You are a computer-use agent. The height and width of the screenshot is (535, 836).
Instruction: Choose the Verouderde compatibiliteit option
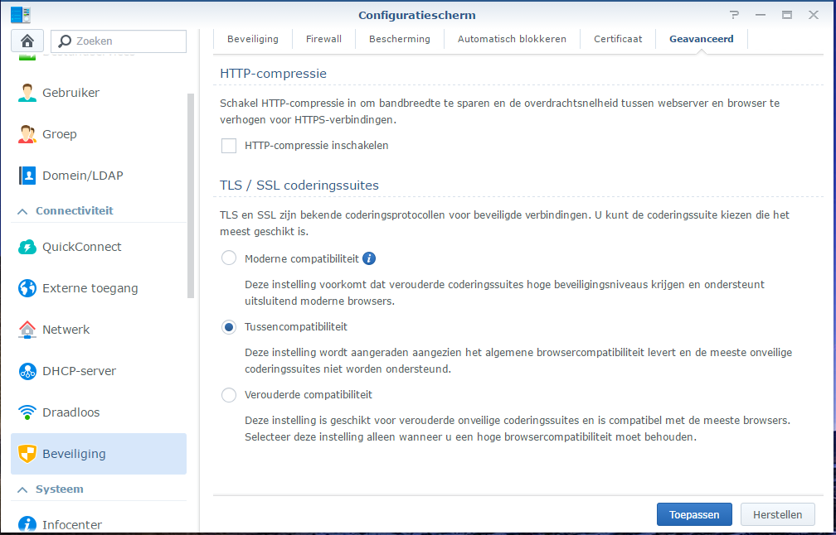click(x=229, y=395)
